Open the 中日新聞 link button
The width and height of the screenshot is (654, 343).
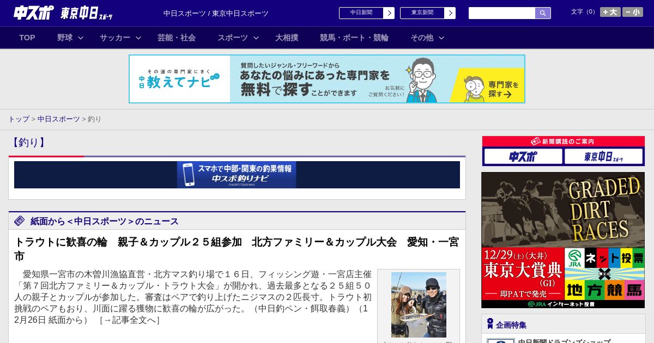361,13
